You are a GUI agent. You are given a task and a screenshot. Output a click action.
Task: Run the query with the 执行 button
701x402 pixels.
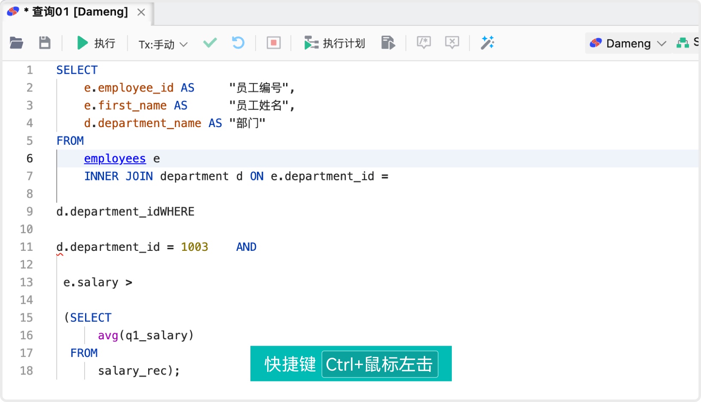click(x=96, y=43)
